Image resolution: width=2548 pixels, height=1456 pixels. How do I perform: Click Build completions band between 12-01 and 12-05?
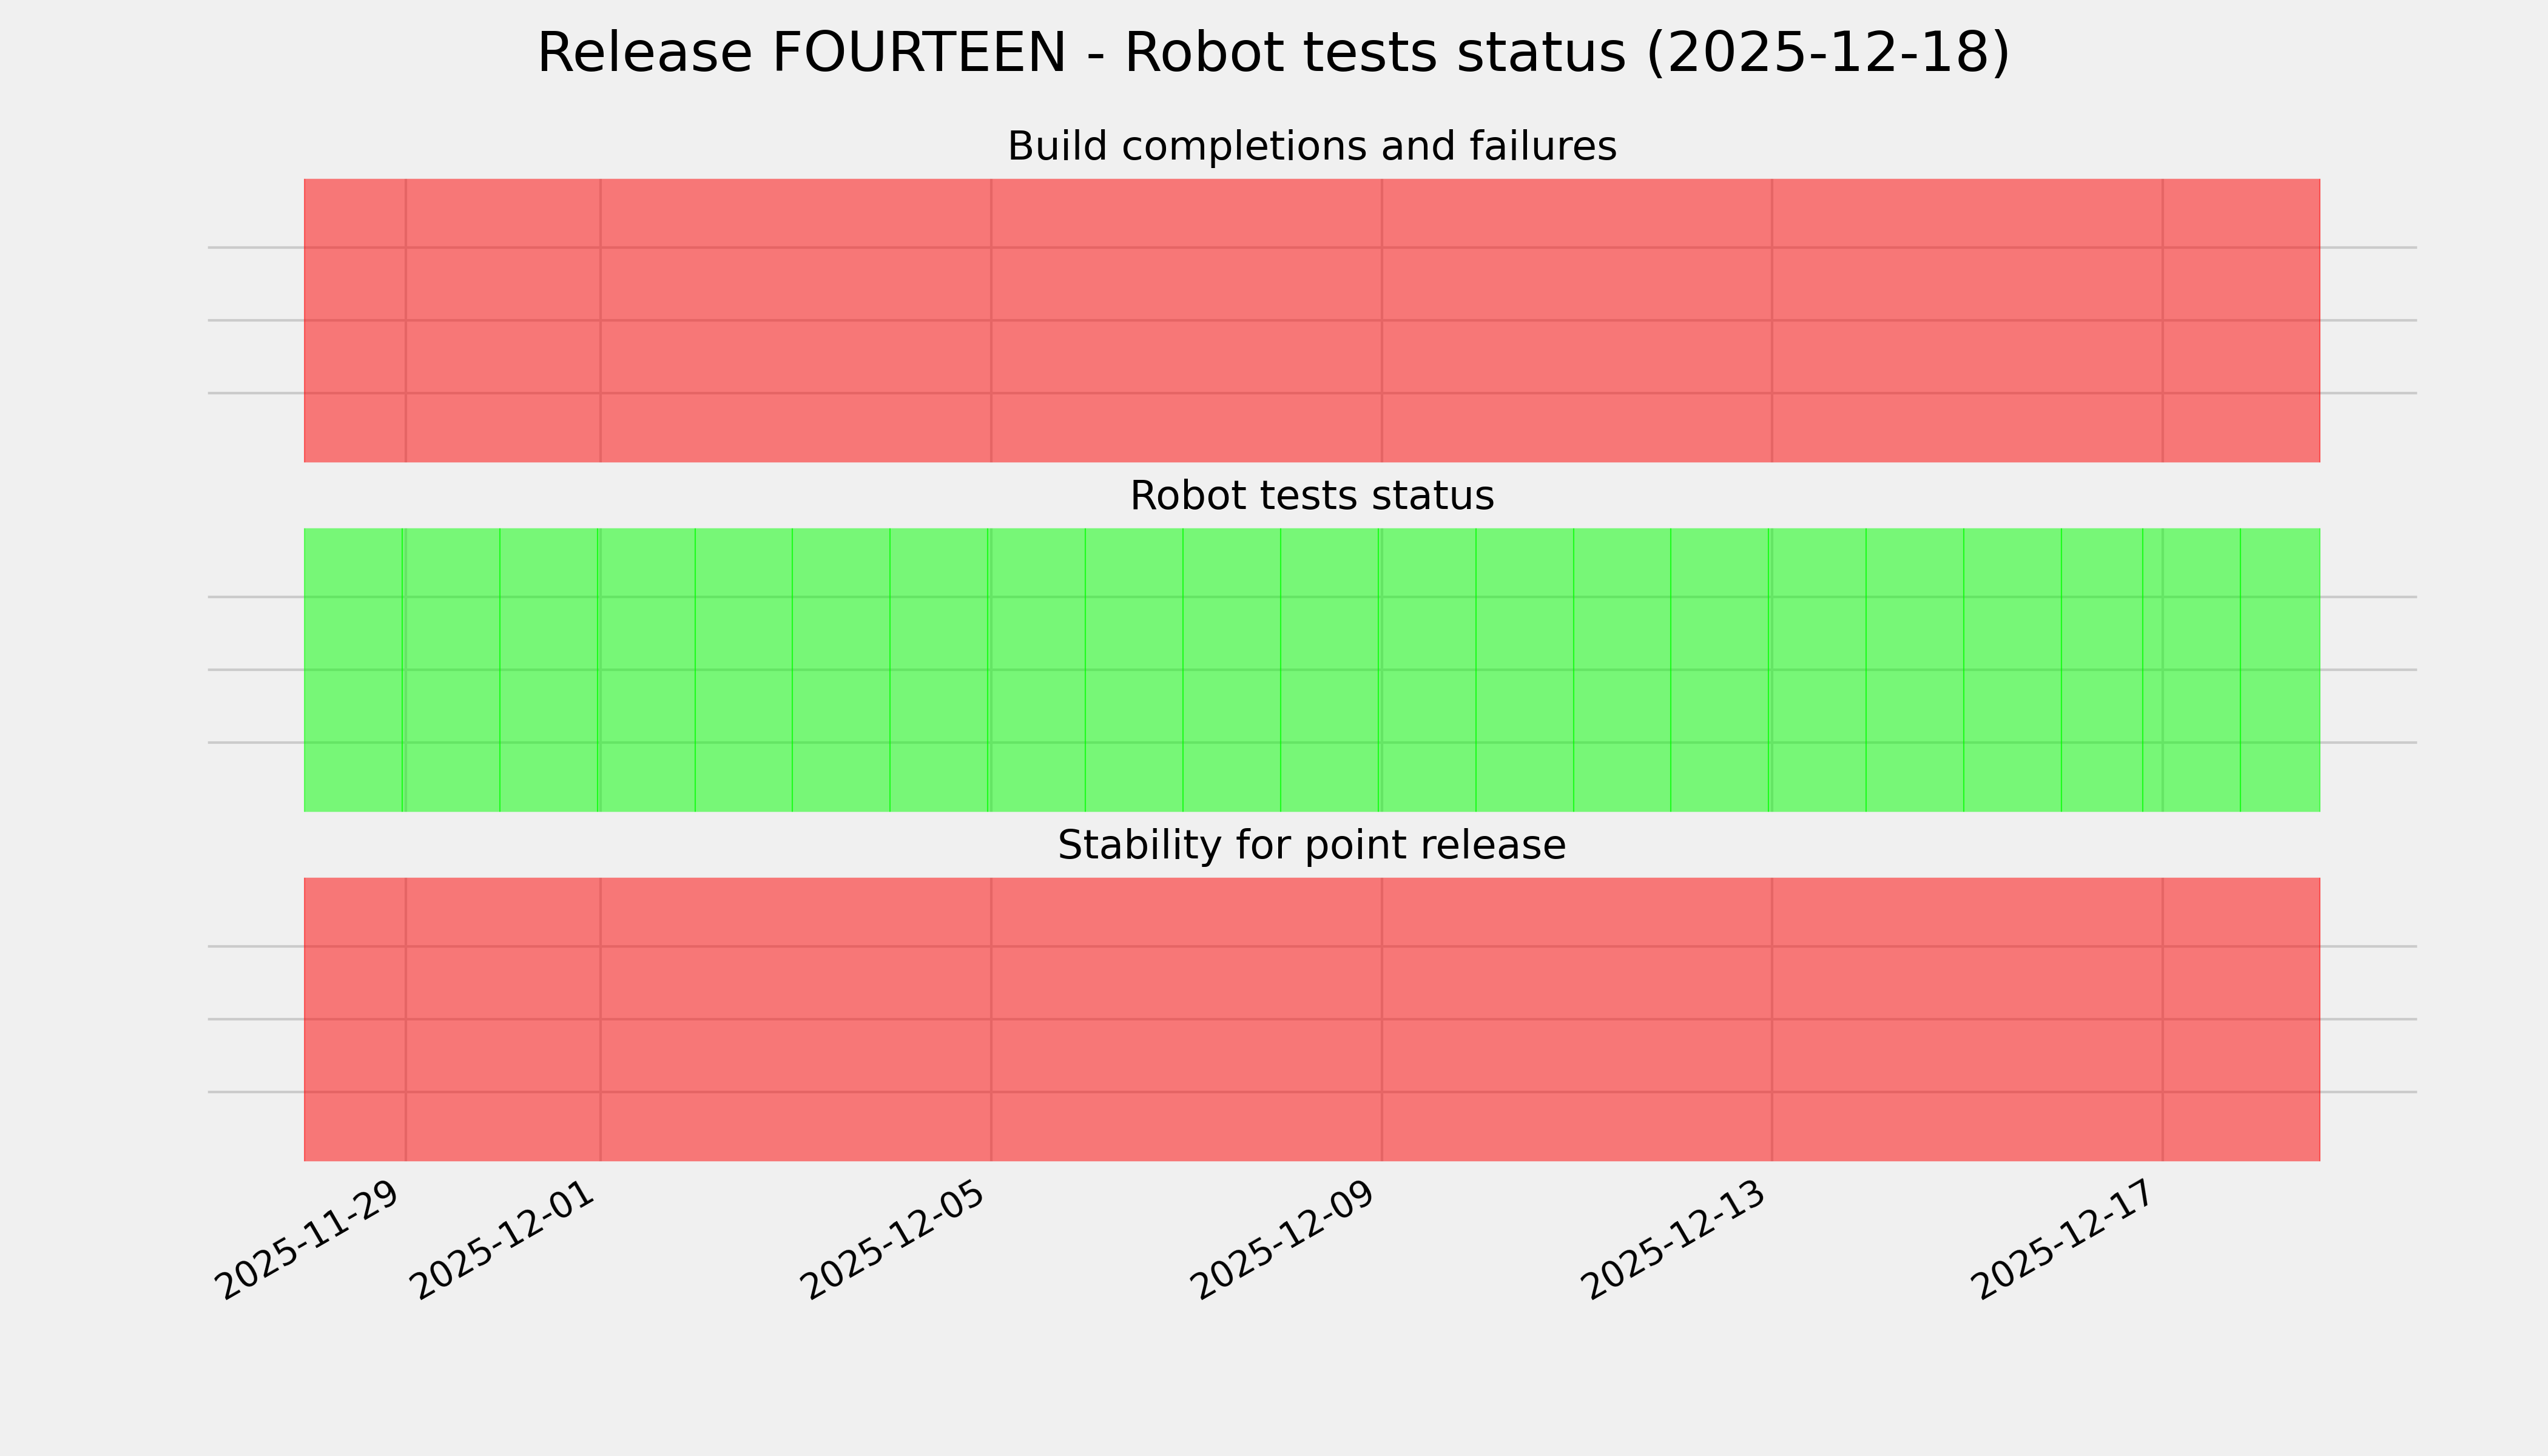[795, 320]
